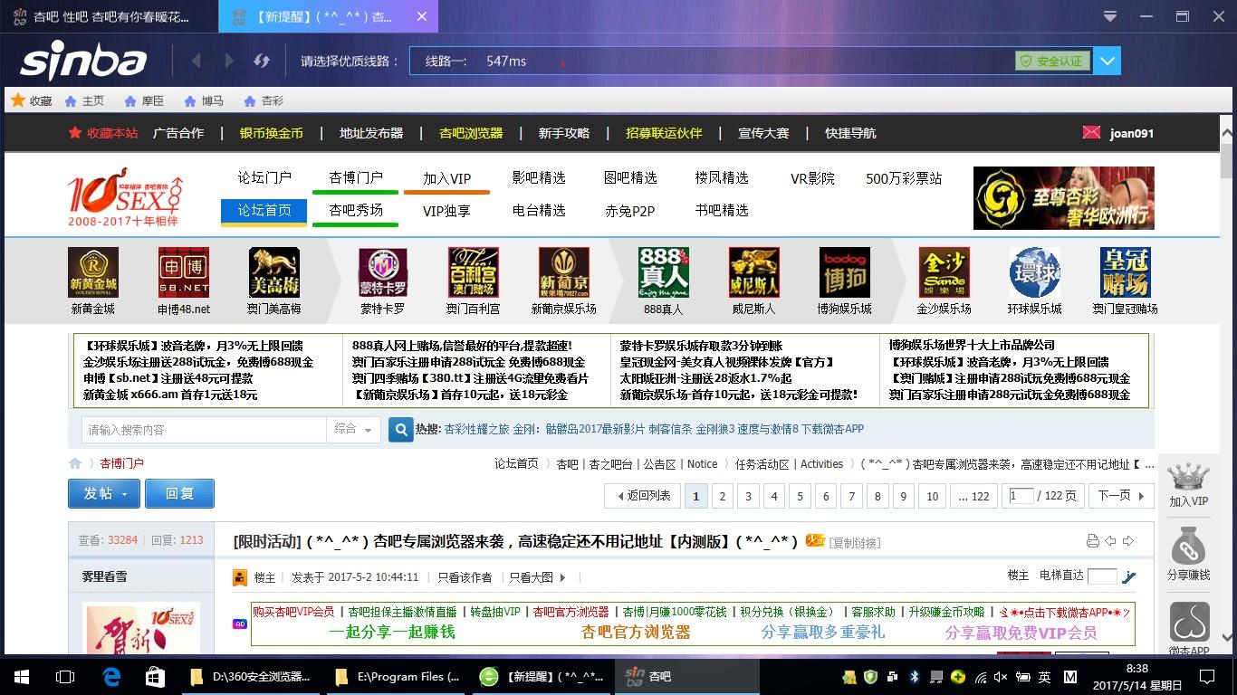Click the 回复 reply button

[x=179, y=493]
